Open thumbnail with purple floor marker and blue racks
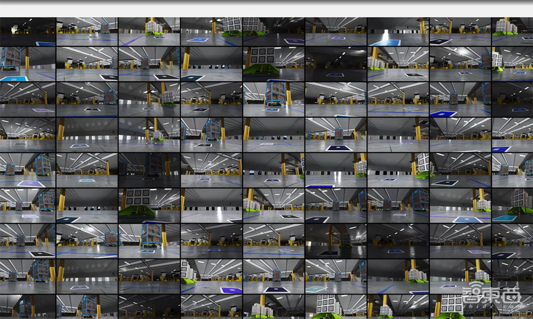533x319 pixels. tap(28, 170)
